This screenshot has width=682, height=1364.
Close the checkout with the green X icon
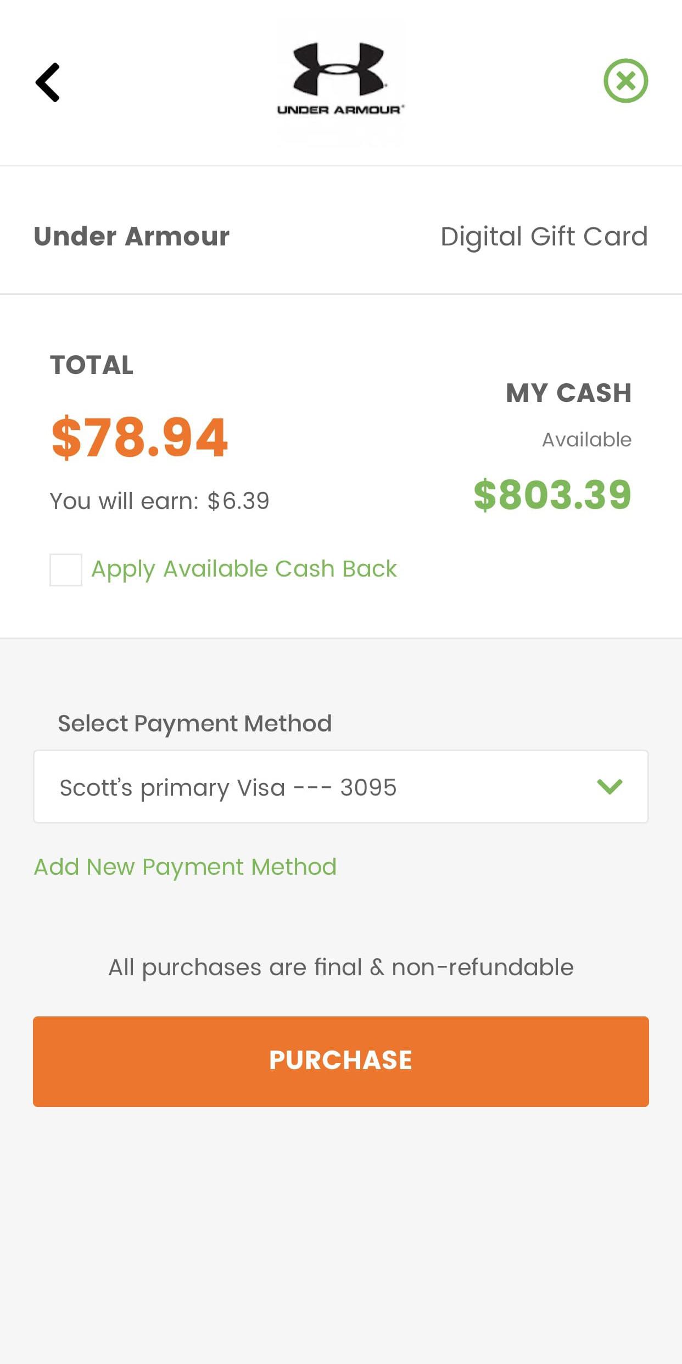tap(625, 81)
